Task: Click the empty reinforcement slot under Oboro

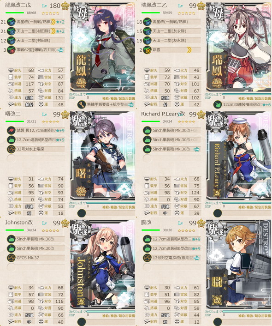Action: click(218, 322)
